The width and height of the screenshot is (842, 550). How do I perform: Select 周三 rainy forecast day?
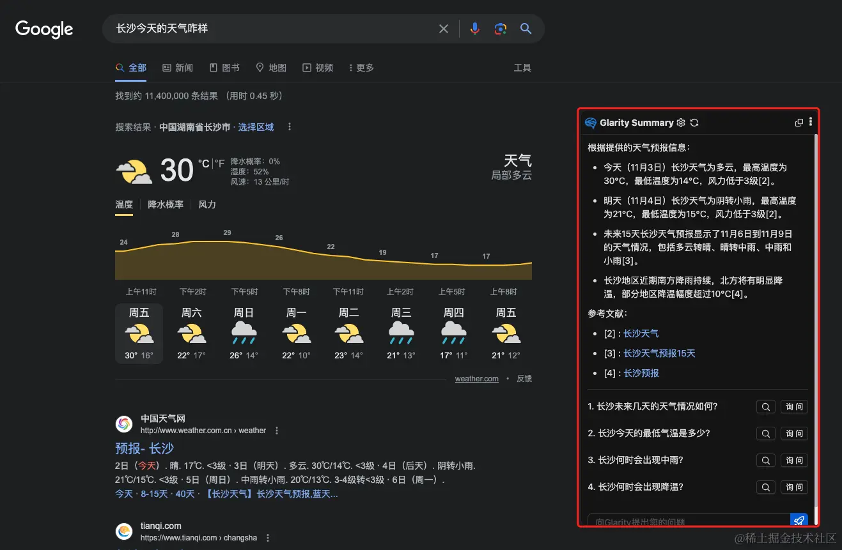(401, 333)
